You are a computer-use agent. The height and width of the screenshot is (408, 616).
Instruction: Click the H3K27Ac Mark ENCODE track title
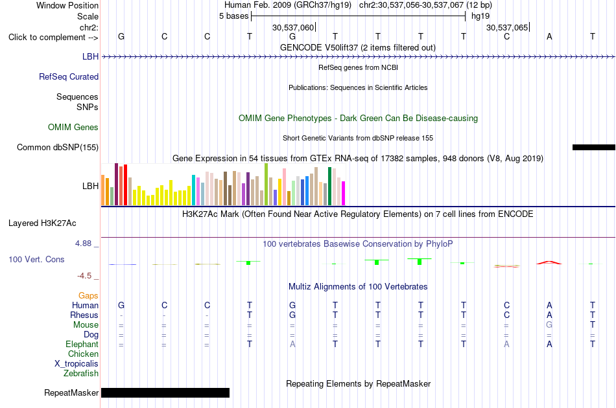358,214
